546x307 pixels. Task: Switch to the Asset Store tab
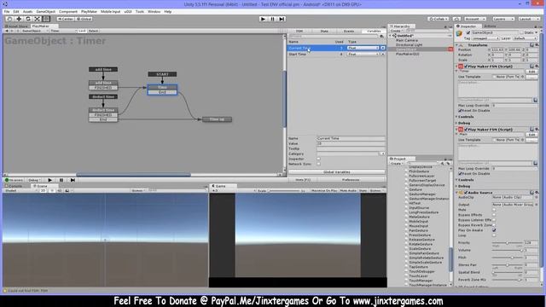point(16,26)
